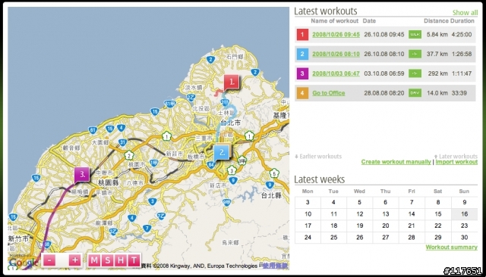Open workout 2008/10/26 08:10

pos(336,54)
